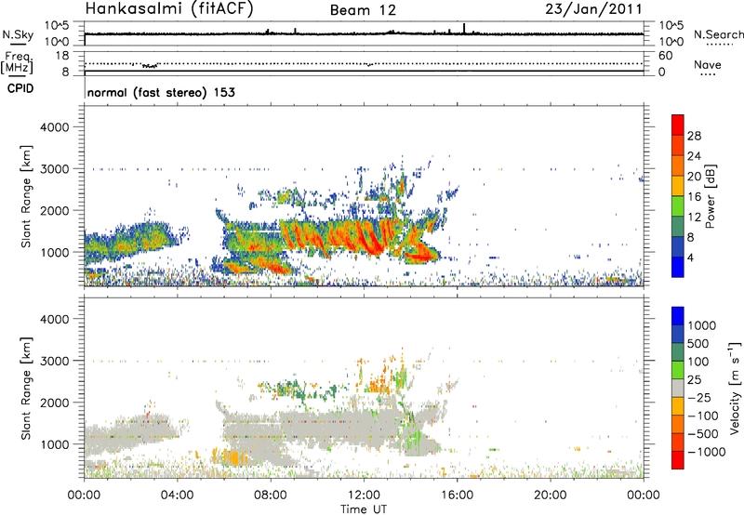The height and width of the screenshot is (515, 744).
Task: Click the −500 label on Velocity colorbar
Action: click(x=703, y=434)
